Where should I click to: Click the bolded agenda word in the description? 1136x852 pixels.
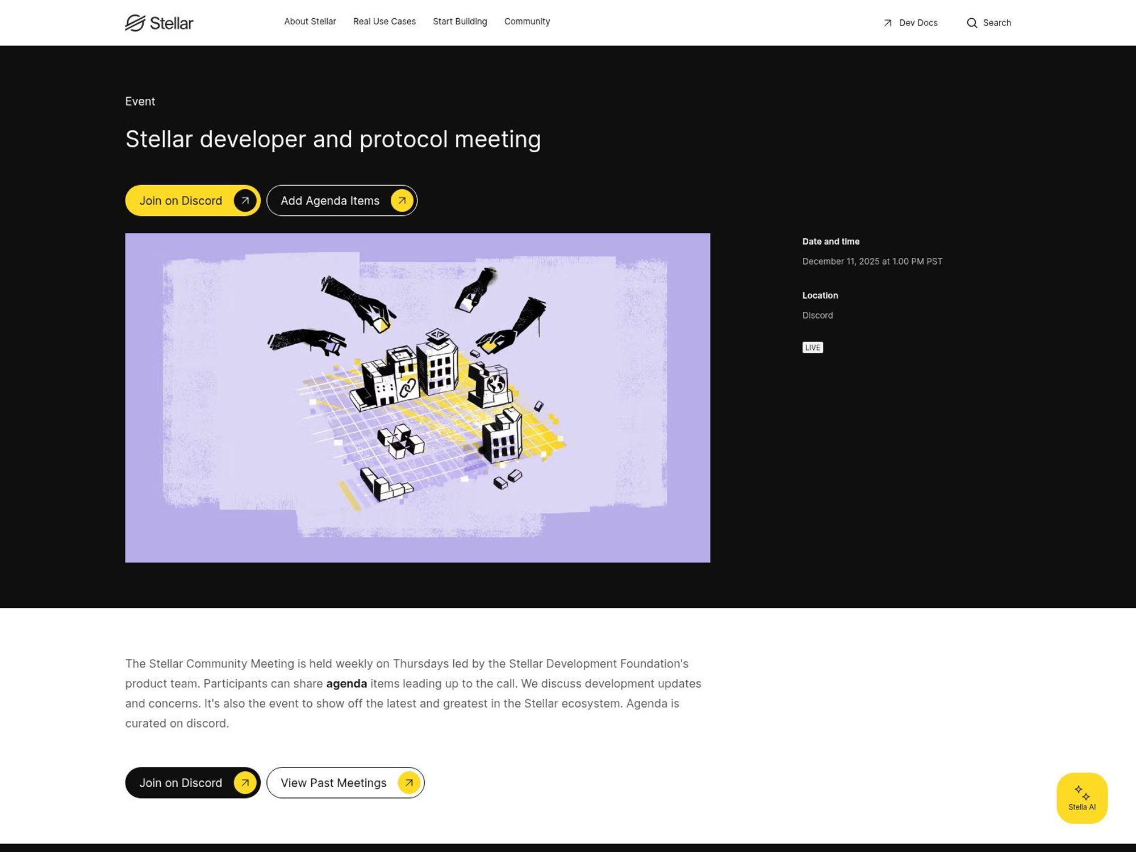tap(346, 683)
